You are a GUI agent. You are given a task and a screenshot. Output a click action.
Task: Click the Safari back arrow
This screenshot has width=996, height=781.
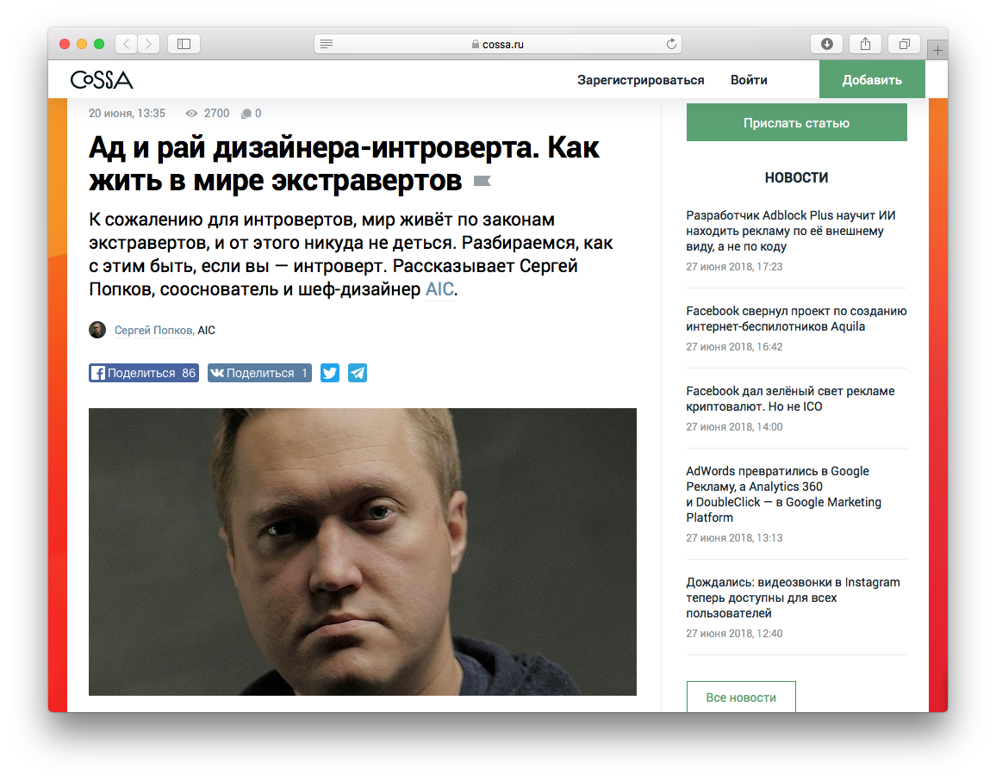tap(127, 44)
